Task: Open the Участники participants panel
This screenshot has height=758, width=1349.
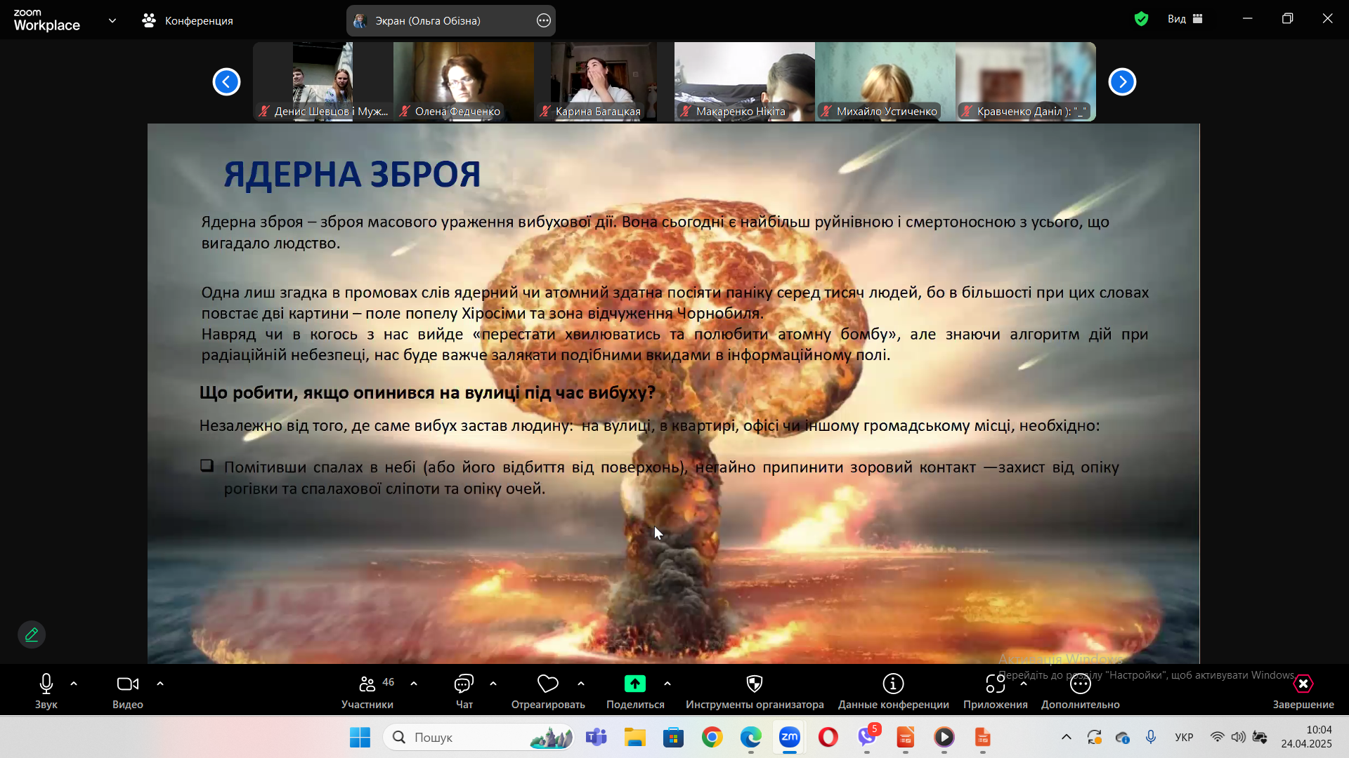Action: (x=367, y=691)
